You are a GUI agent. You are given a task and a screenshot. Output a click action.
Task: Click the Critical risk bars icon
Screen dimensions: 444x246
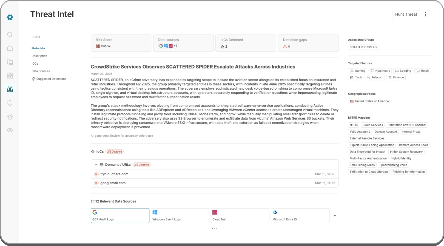[x=98, y=46]
